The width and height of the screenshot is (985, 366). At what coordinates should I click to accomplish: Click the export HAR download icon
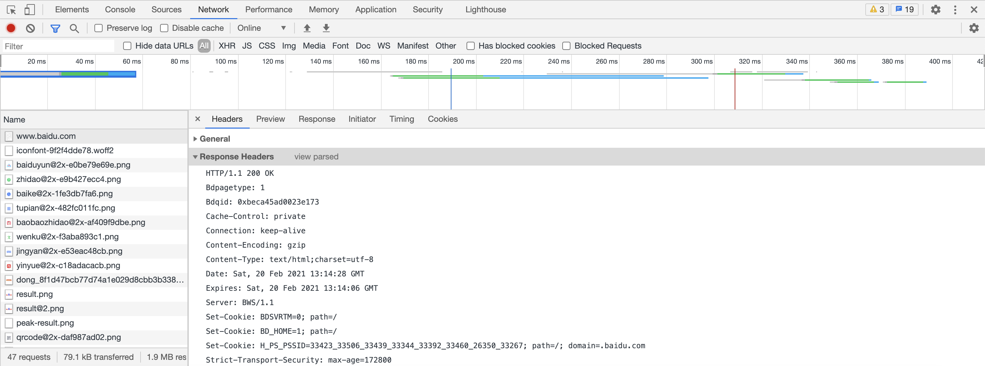(x=326, y=28)
